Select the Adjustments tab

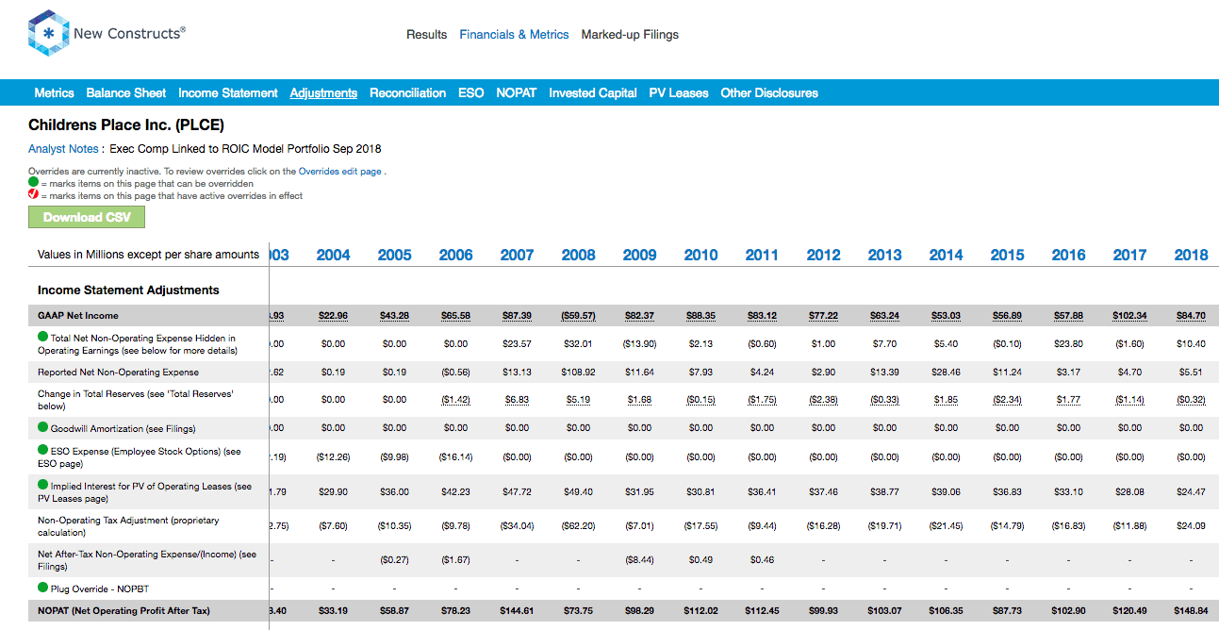pyautogui.click(x=323, y=92)
